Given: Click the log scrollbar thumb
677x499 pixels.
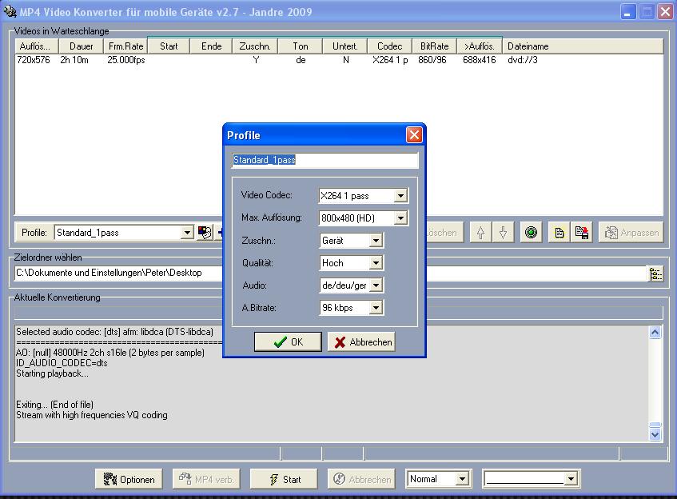Looking at the screenshot, I should click(x=655, y=425).
